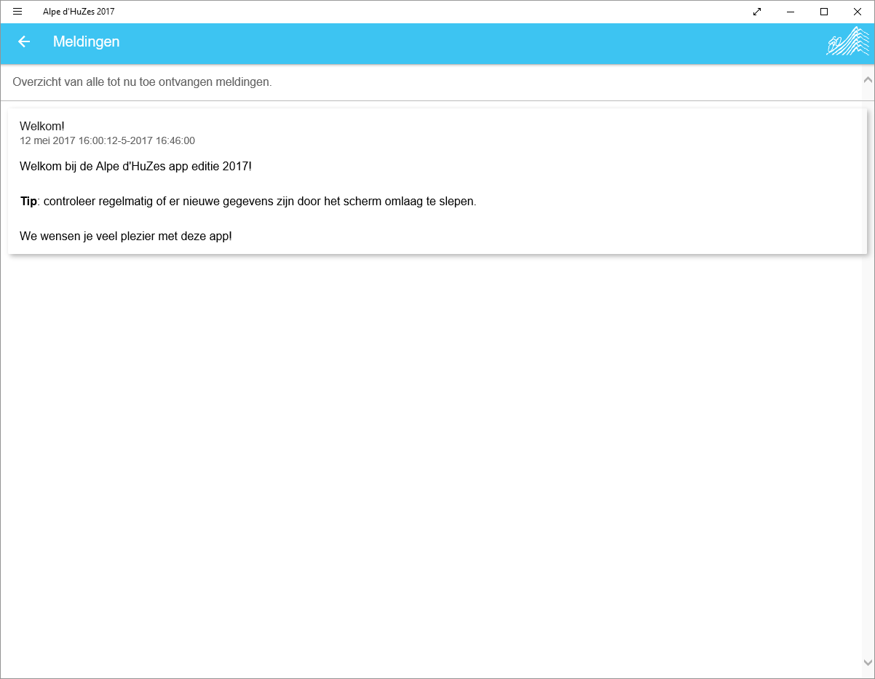Open the 'Welkom!' notification title

tap(42, 127)
